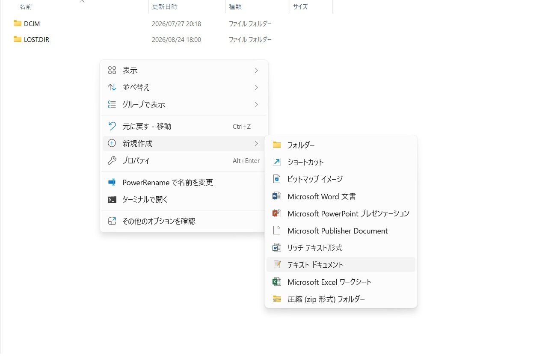Image resolution: width=557 pixels, height=358 pixels.
Task: Click the PowerPoint icon in submenu
Action: point(277,213)
